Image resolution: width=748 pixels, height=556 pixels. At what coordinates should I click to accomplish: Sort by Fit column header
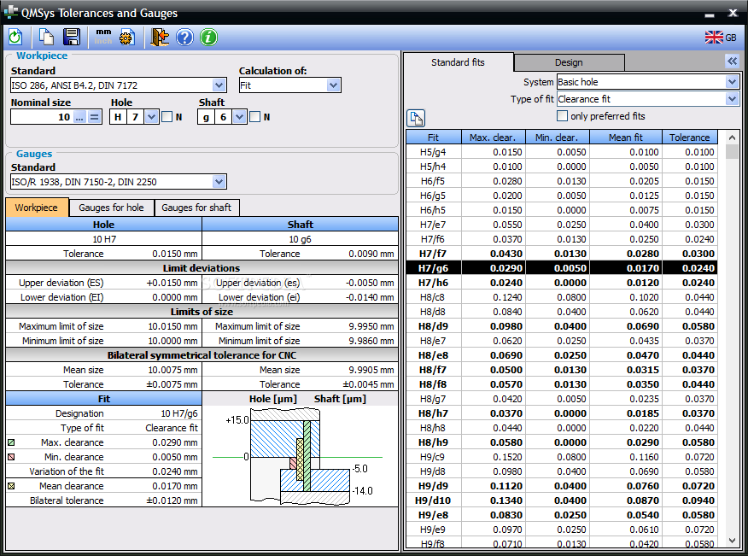[x=433, y=138]
